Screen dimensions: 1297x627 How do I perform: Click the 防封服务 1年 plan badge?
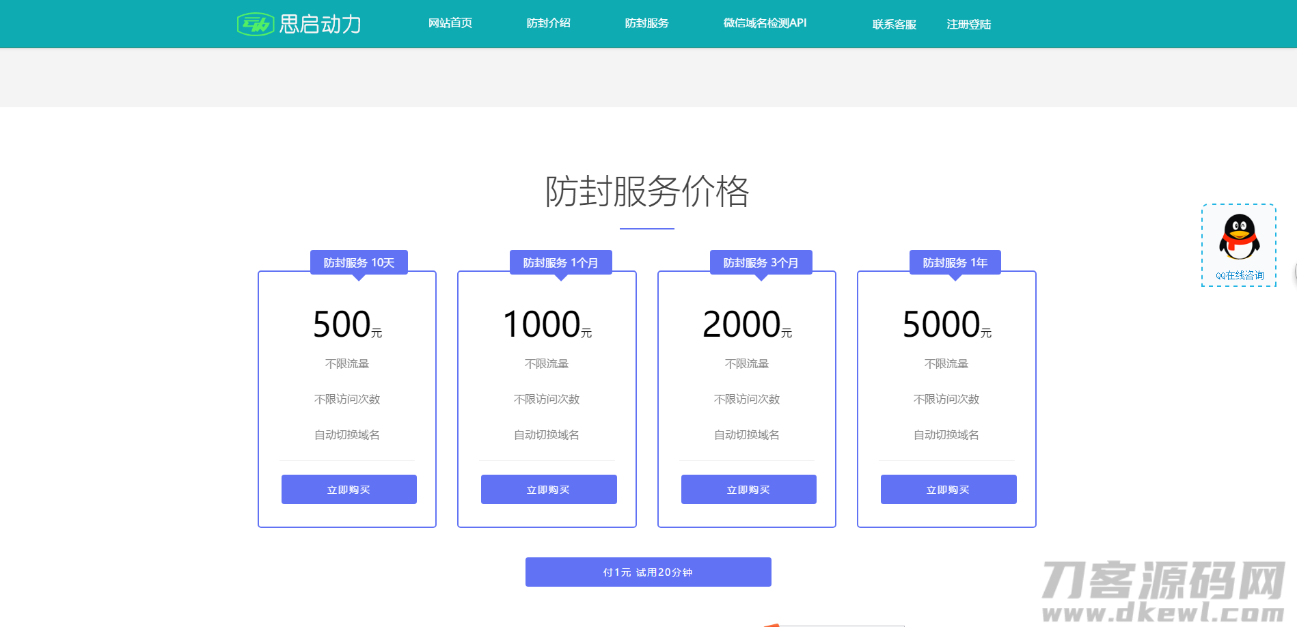click(x=955, y=262)
